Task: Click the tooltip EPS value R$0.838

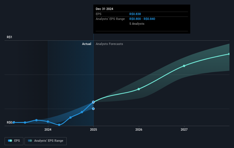Action: click(x=135, y=14)
